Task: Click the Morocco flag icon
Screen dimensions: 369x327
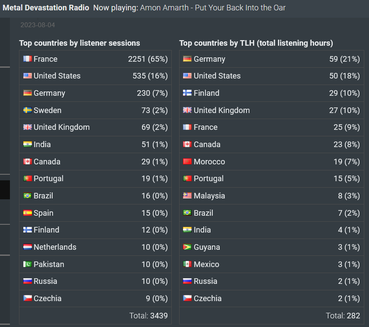Action: click(187, 161)
